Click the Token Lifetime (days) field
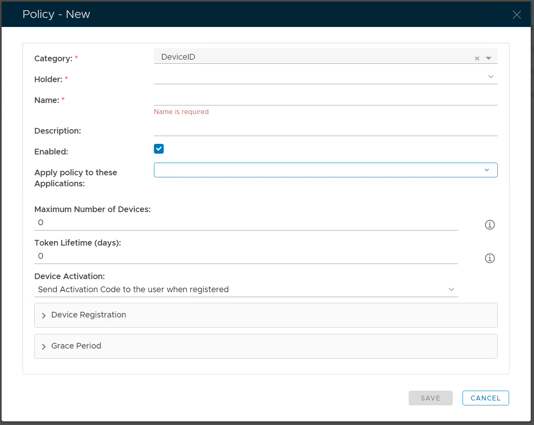The height and width of the screenshot is (425, 534). pyautogui.click(x=246, y=256)
